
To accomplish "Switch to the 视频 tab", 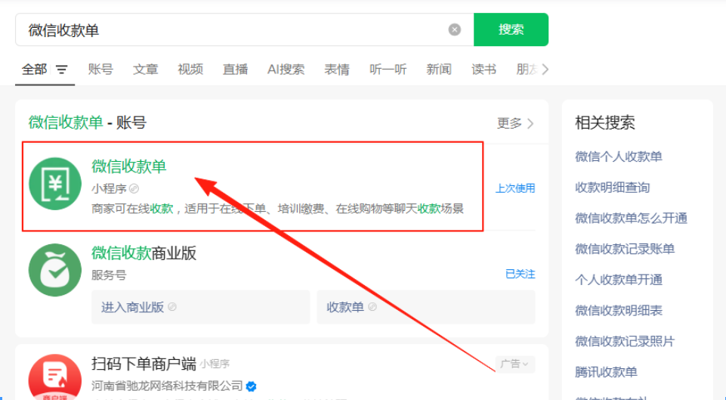I will (x=190, y=69).
